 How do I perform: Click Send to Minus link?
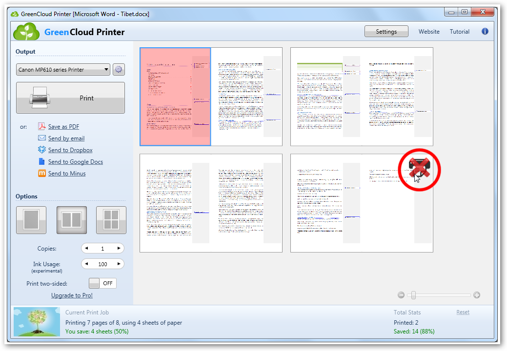[67, 174]
